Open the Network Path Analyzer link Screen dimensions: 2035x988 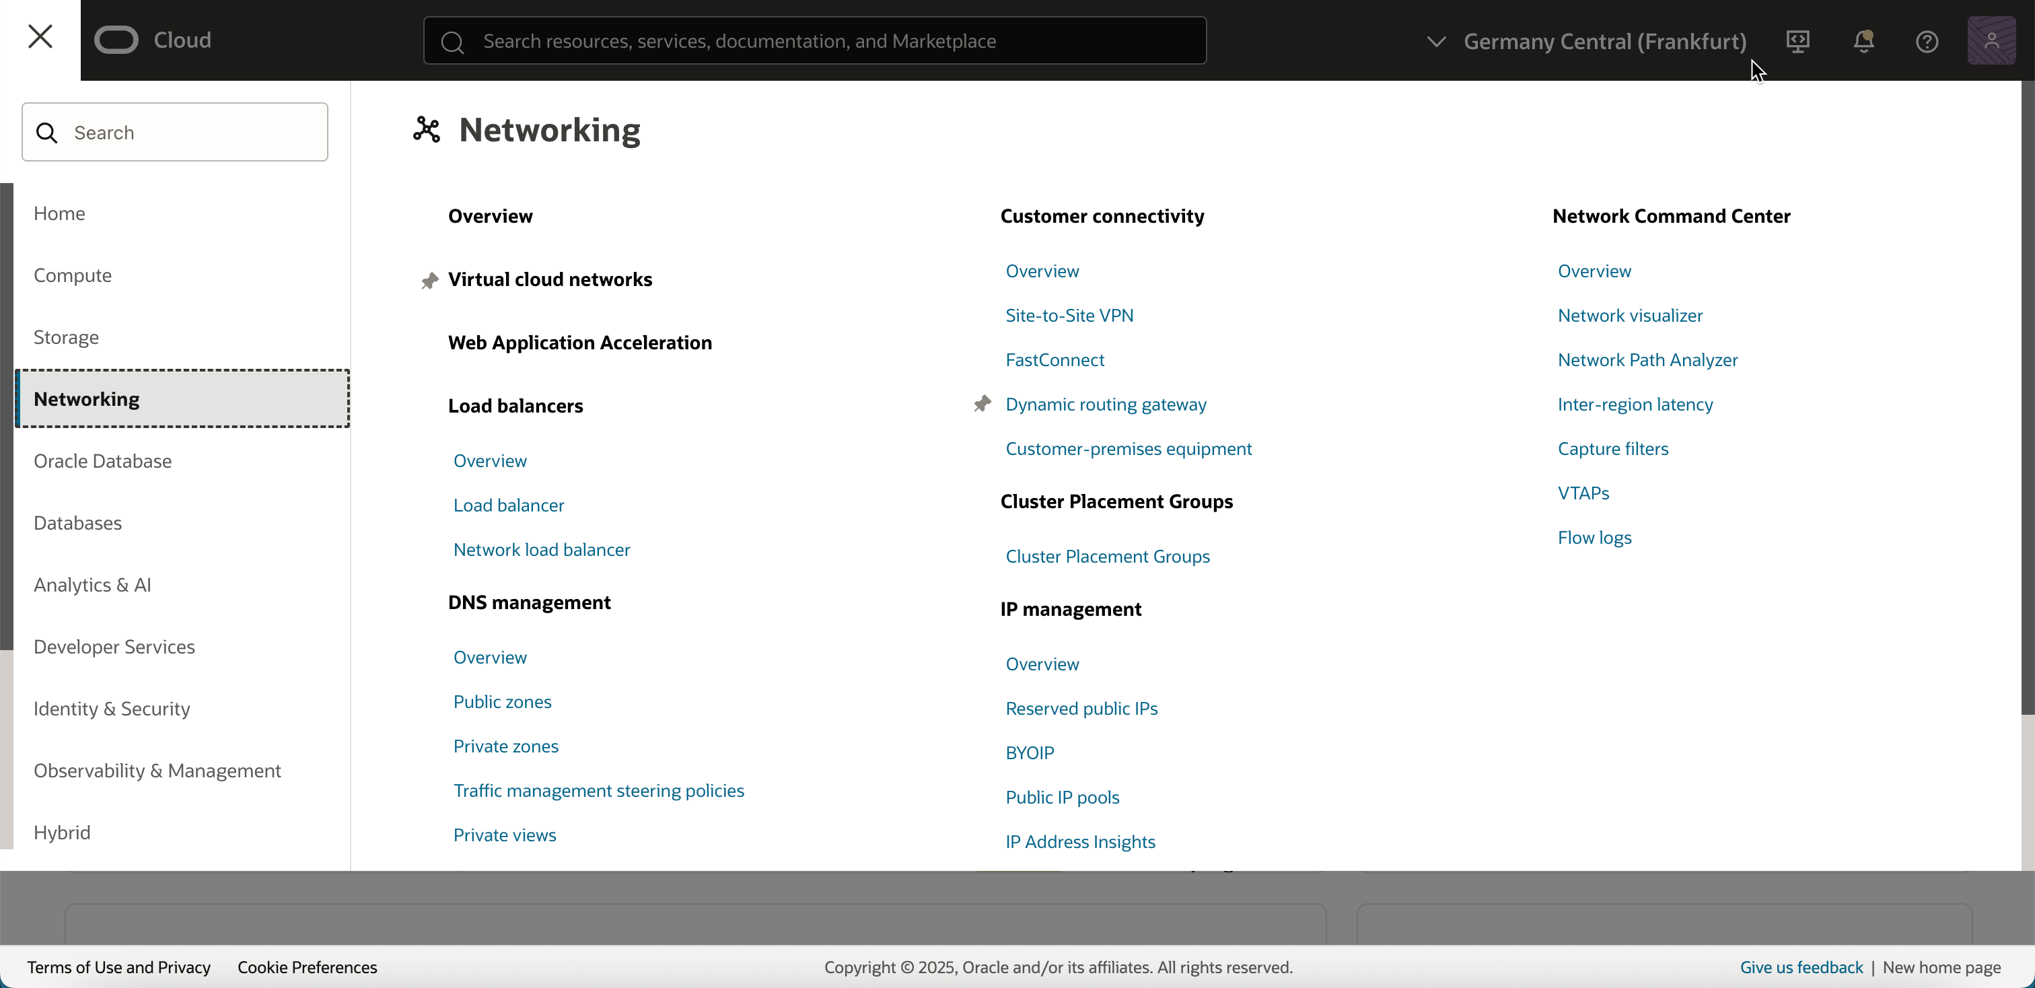[1647, 359]
